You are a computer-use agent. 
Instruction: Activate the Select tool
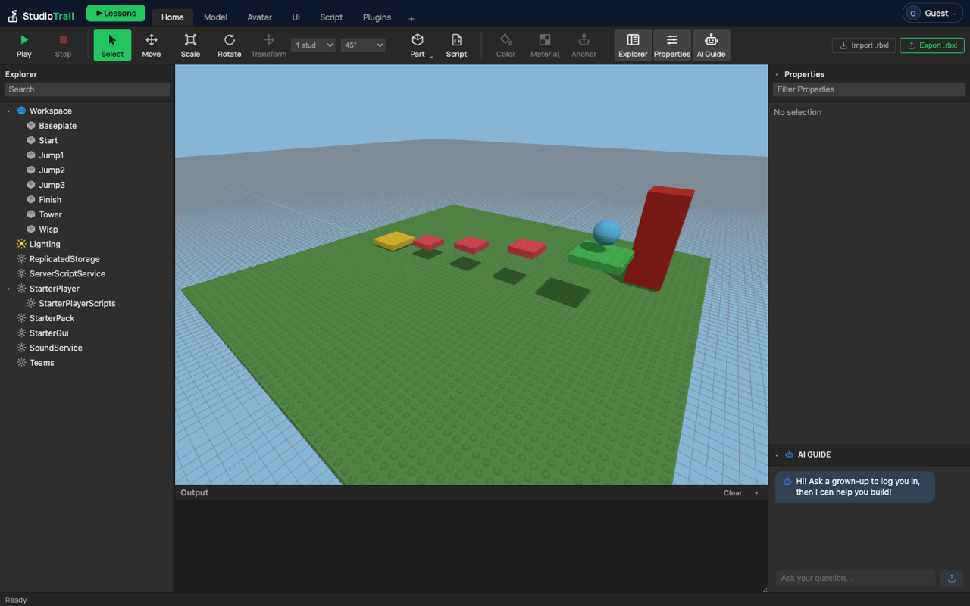pyautogui.click(x=112, y=45)
